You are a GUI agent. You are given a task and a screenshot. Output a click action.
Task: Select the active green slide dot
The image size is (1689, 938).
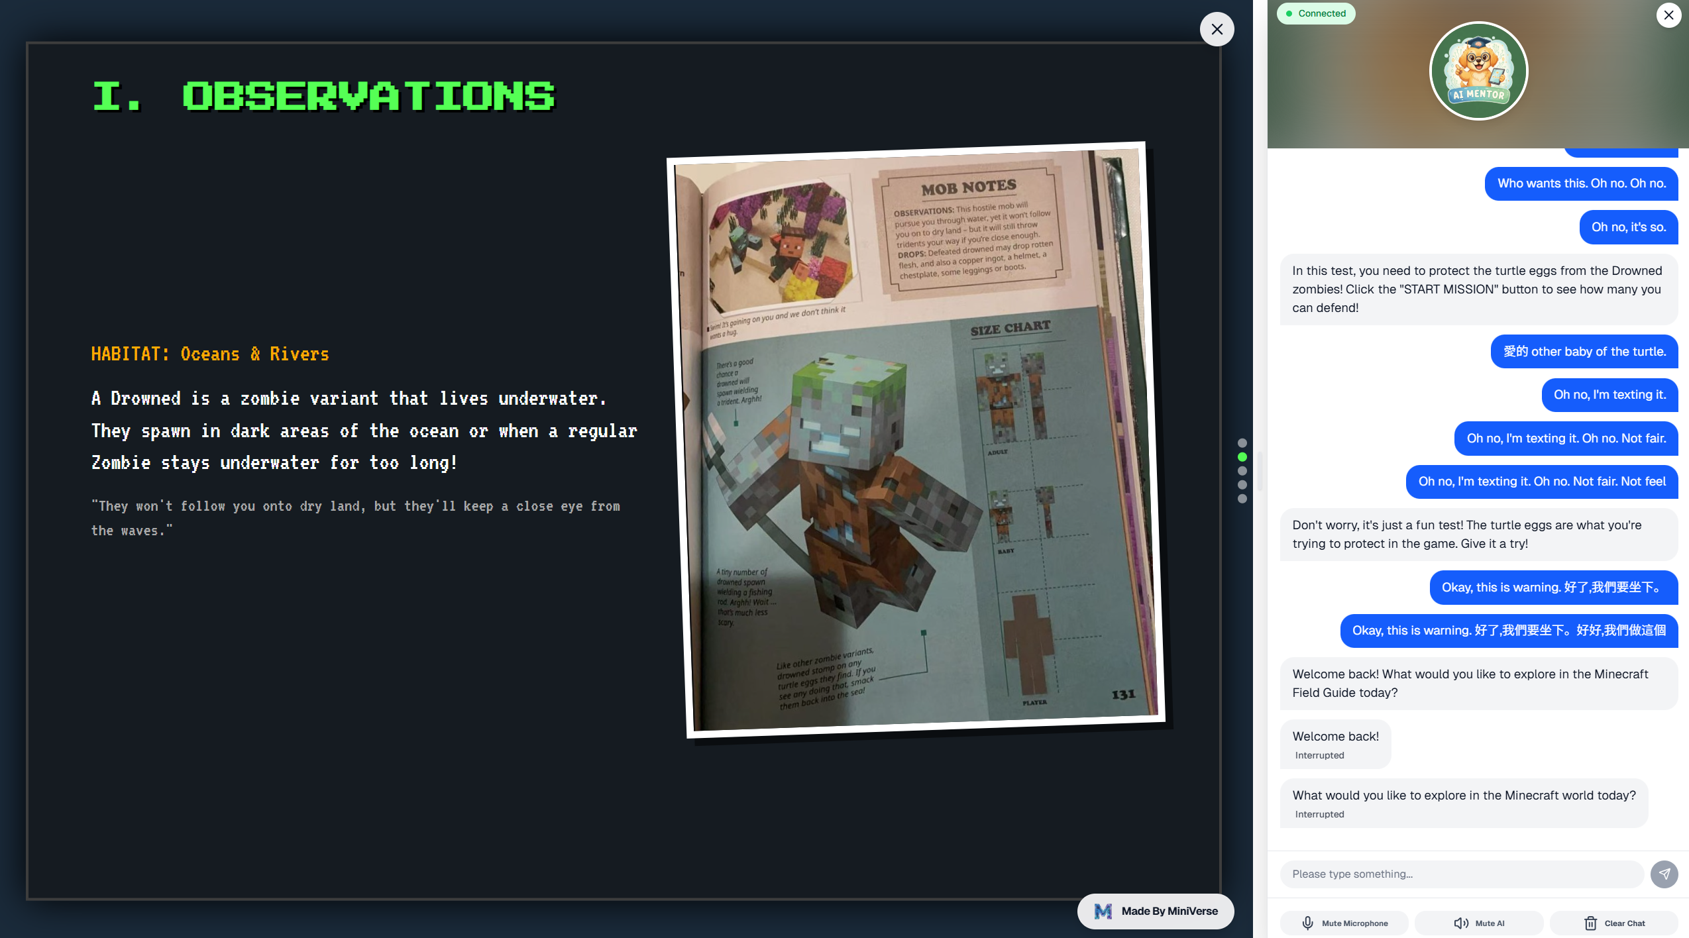1242,456
